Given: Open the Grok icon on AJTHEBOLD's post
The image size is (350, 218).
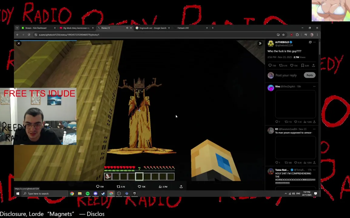Looking at the screenshot, I should tap(310, 42).
